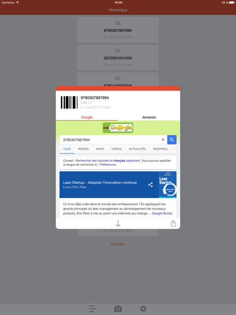Open the SHOPPING search tab
Viewport: 236px width, 315px height.
(x=160, y=149)
